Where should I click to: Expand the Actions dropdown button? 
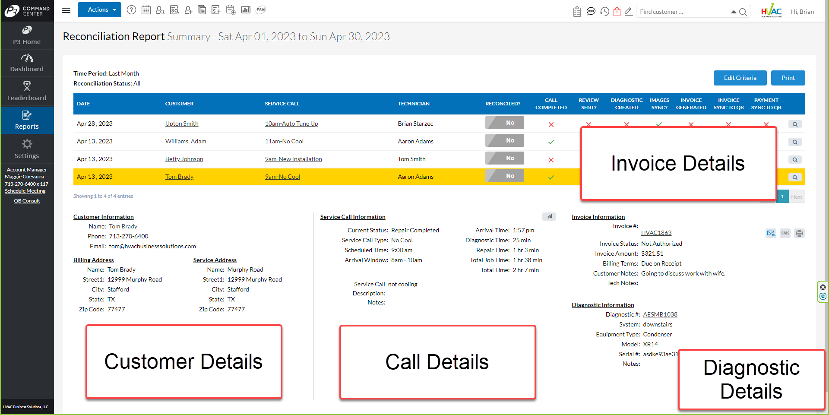coord(99,10)
